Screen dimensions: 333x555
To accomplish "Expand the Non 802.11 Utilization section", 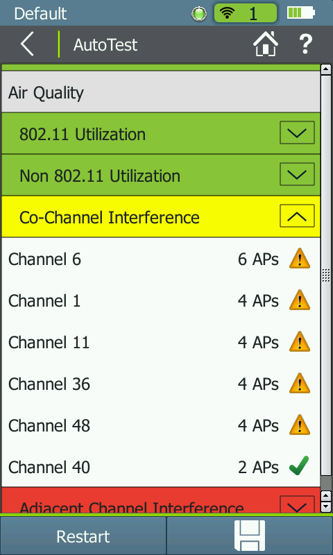I will pos(297,174).
